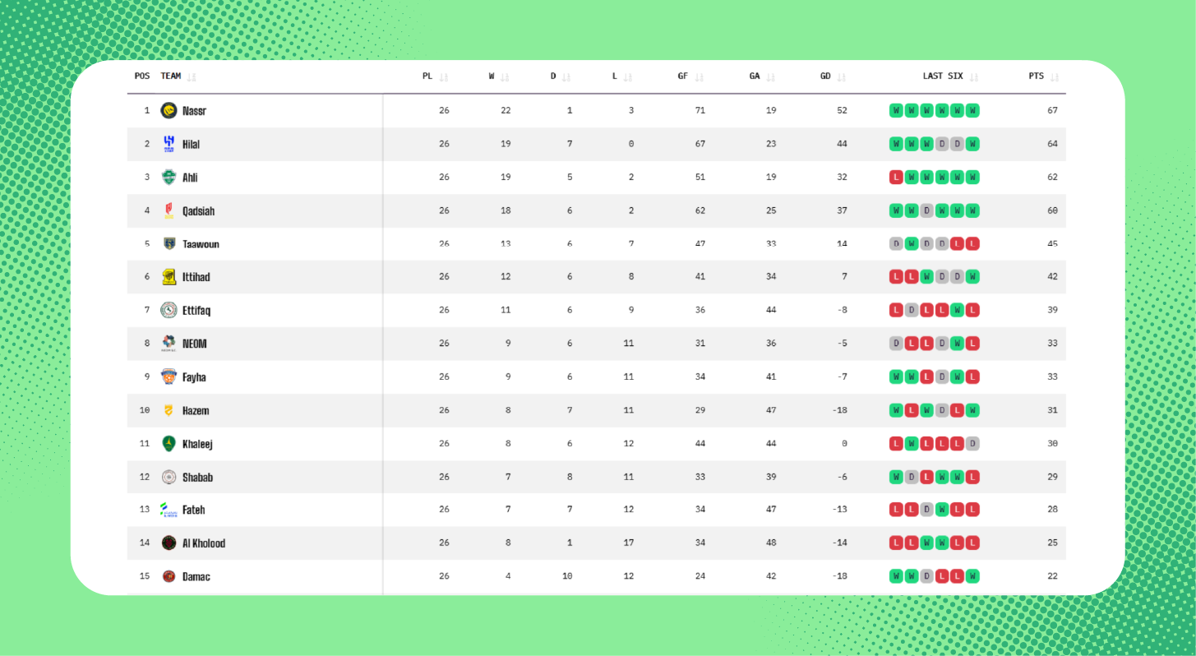
Task: Click the Al Kholood club crest
Action: click(169, 543)
